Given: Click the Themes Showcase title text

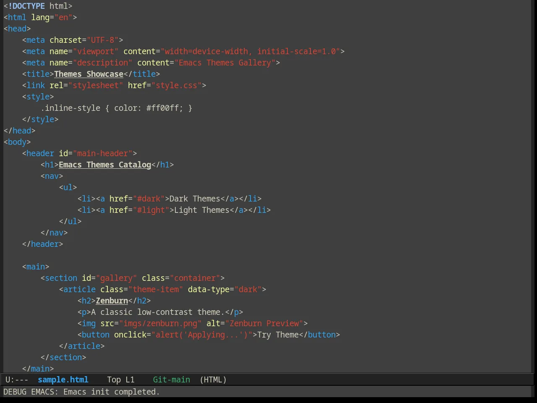Looking at the screenshot, I should (89, 74).
